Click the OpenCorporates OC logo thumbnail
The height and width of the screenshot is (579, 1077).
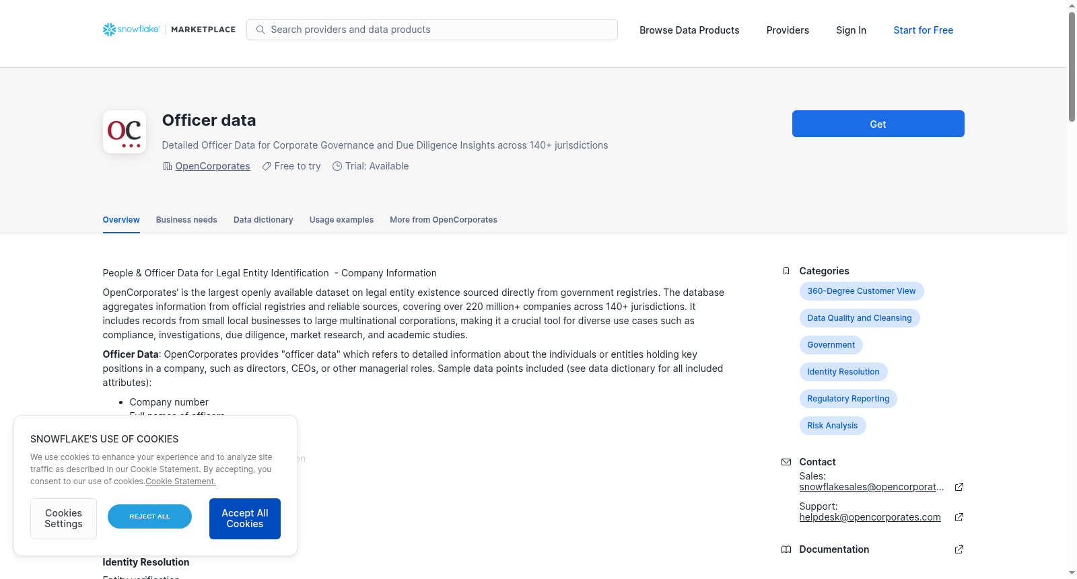point(125,132)
